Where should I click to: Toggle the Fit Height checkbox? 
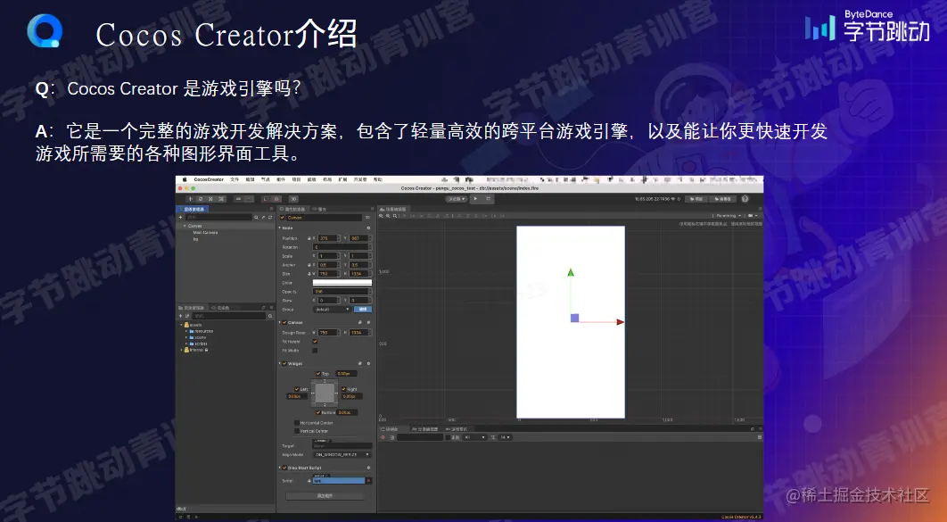[315, 342]
